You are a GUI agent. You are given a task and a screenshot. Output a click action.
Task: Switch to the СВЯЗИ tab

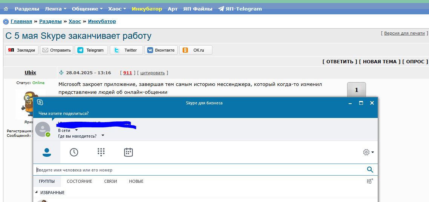(x=111, y=181)
